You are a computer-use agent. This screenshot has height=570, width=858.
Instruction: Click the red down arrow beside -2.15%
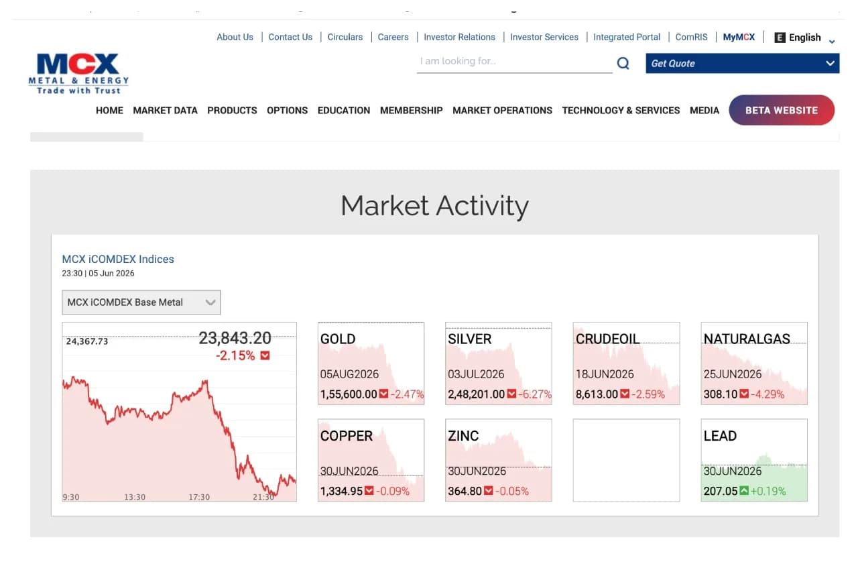pos(265,355)
